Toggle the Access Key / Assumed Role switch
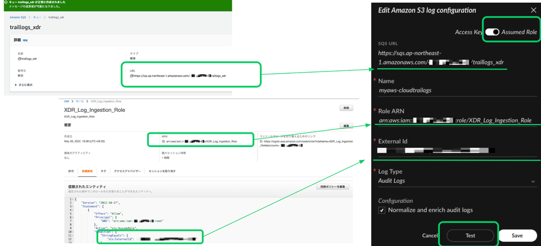 pyautogui.click(x=492, y=32)
